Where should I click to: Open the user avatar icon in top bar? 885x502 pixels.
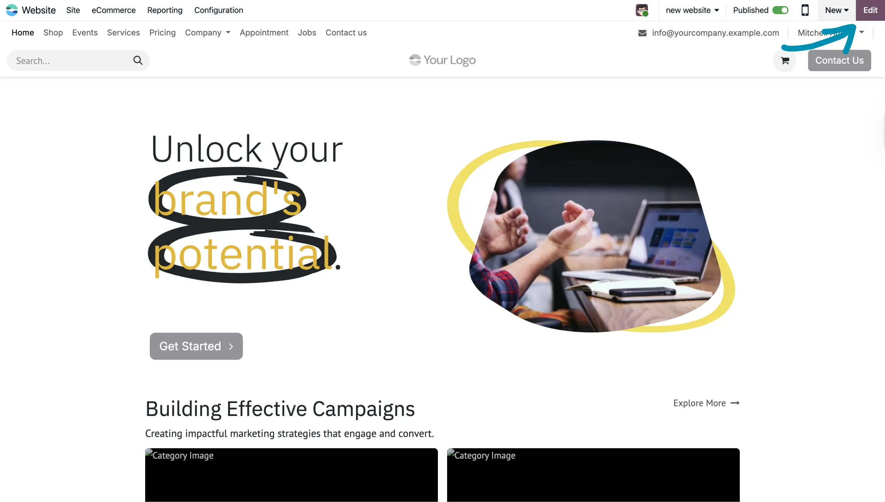pos(642,10)
